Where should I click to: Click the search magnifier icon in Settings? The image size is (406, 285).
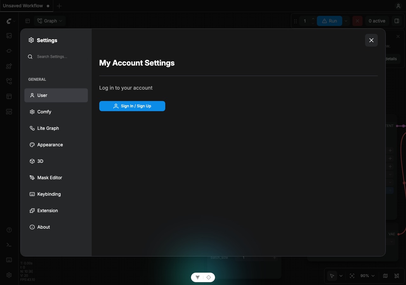click(30, 57)
